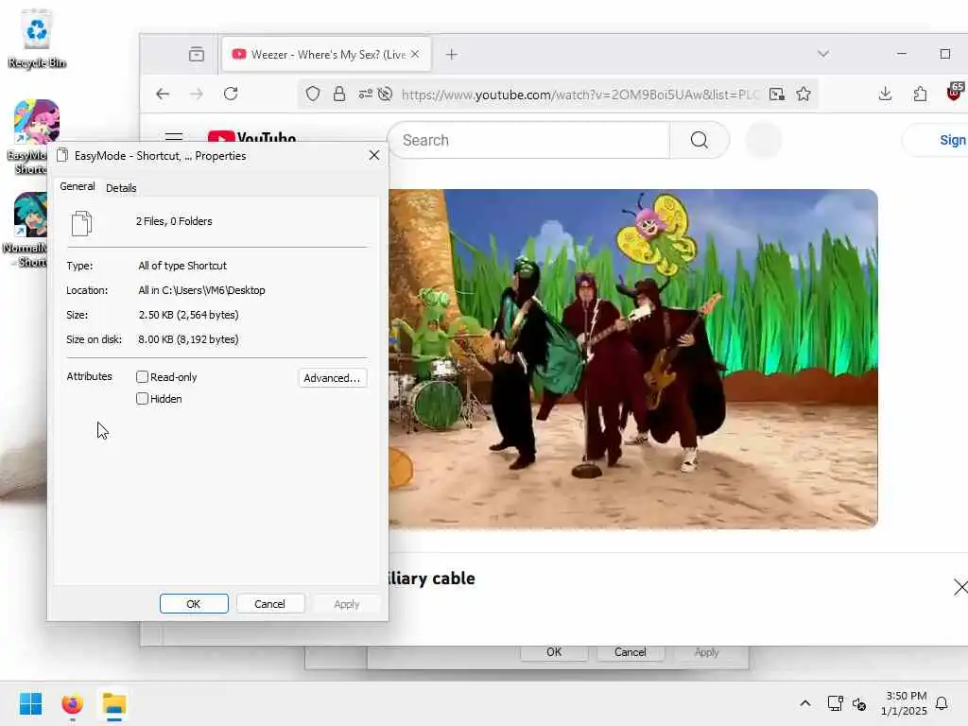Viewport: 968px width, 726px height.
Task: Click the '2 Files, 0 Folders' text
Action: click(174, 221)
